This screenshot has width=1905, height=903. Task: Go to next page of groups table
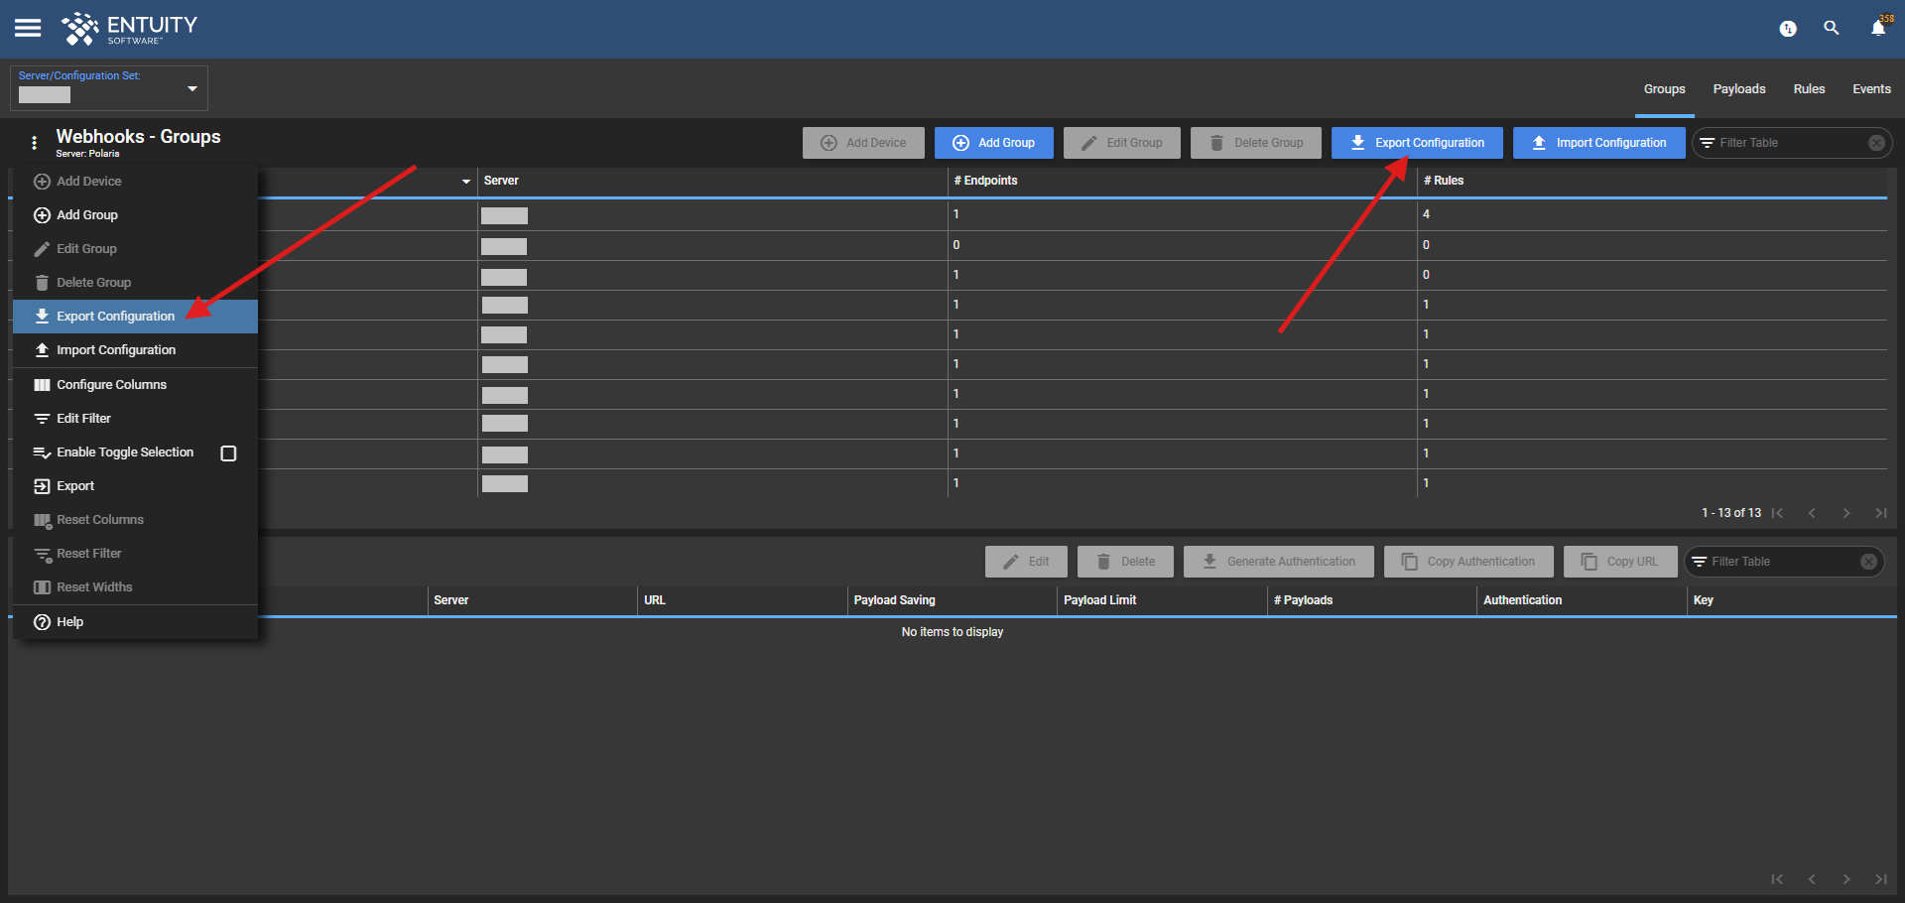(x=1846, y=513)
